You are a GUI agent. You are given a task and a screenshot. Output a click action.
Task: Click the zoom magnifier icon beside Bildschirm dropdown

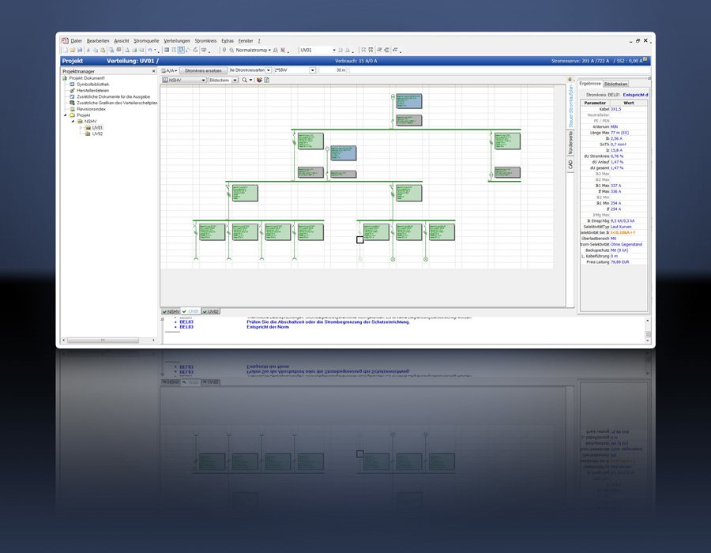(245, 81)
